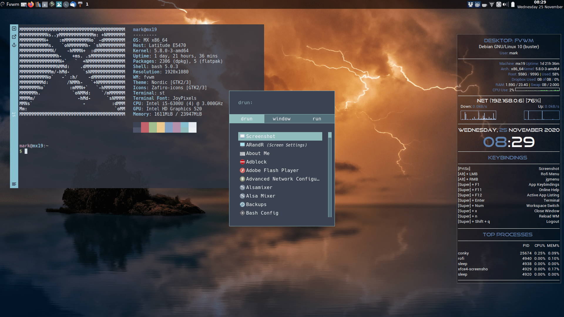Click the rofi list scrollbar
Screen dimensions: 564x317
pos(330,175)
